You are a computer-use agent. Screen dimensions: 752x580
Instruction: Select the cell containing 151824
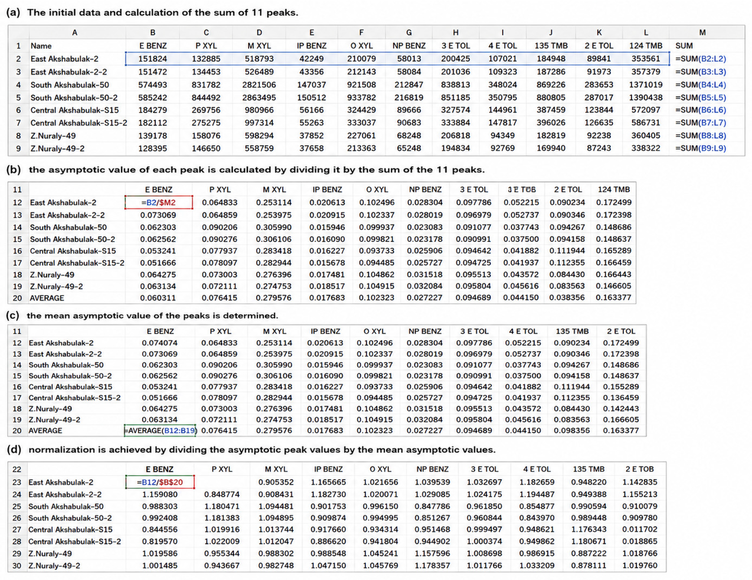153,59
